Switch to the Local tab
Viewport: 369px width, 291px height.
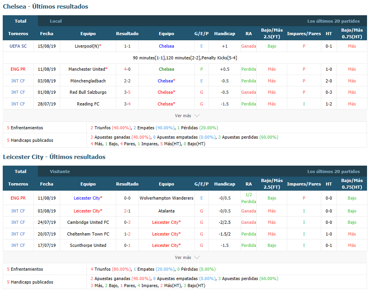[x=56, y=21]
